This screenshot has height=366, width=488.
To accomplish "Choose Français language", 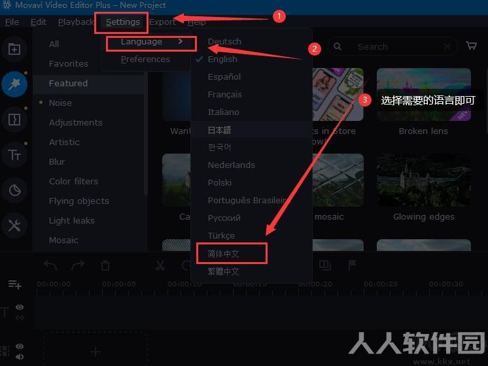I will pyautogui.click(x=251, y=95).
